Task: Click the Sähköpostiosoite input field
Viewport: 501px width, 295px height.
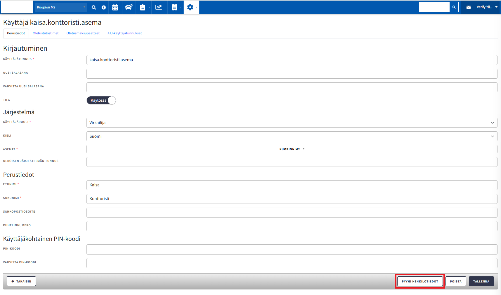Action: [x=292, y=213]
